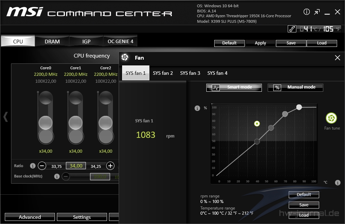This screenshot has width=345, height=224.
Task: Close the Fan panel
Action: pos(337,58)
